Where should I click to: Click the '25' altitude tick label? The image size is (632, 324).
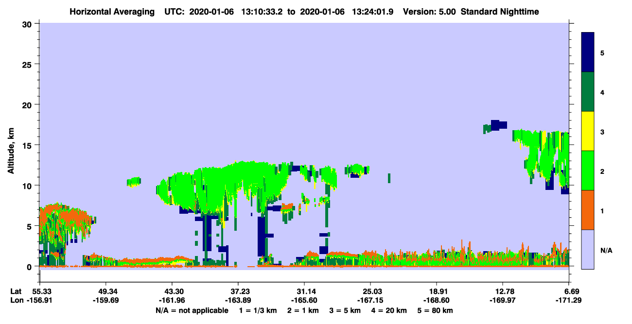pyautogui.click(x=28, y=64)
